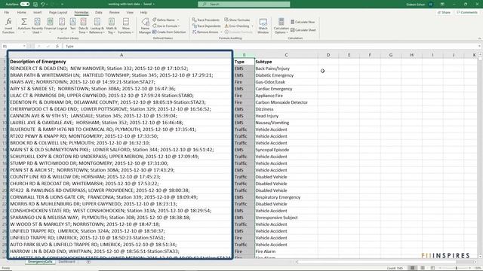
Task: Open Date & Time functions library
Action: tap(83, 26)
